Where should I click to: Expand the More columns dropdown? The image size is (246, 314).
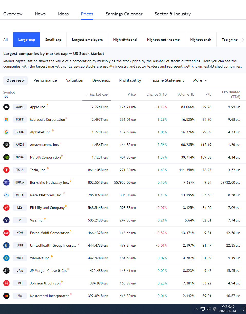(x=200, y=80)
